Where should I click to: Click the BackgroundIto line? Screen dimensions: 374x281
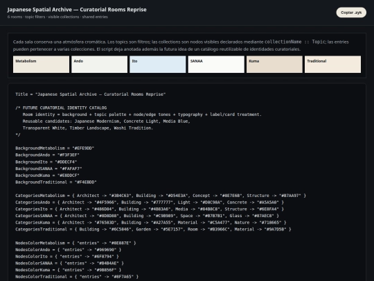click(46, 162)
